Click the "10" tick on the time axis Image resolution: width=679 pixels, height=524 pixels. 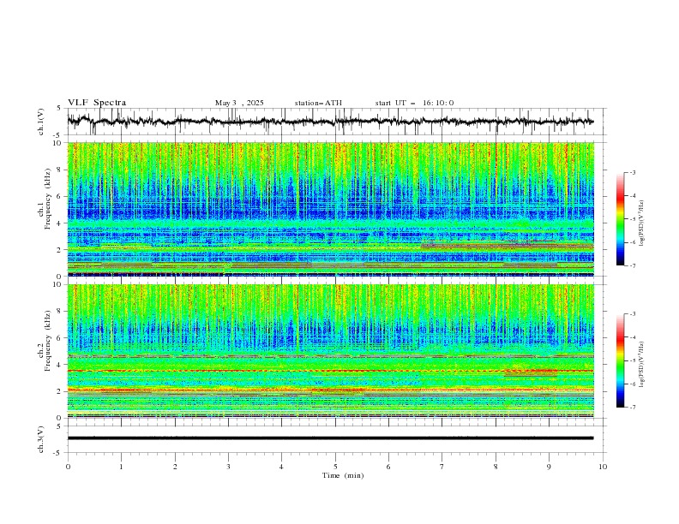603,467
